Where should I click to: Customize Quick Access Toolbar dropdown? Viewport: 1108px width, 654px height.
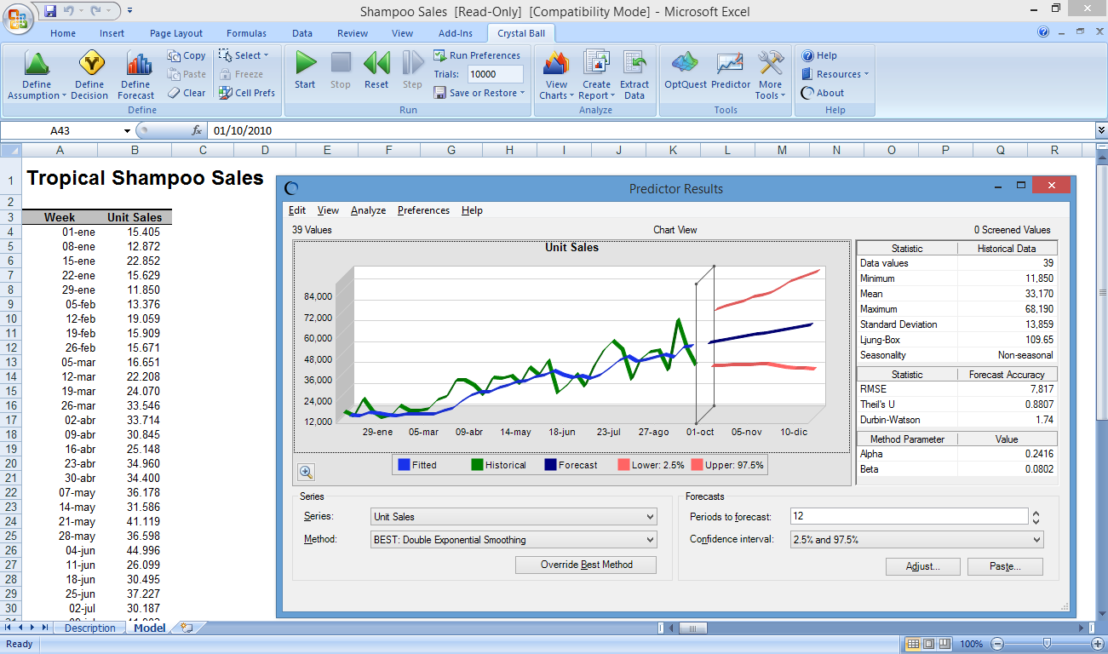[129, 11]
